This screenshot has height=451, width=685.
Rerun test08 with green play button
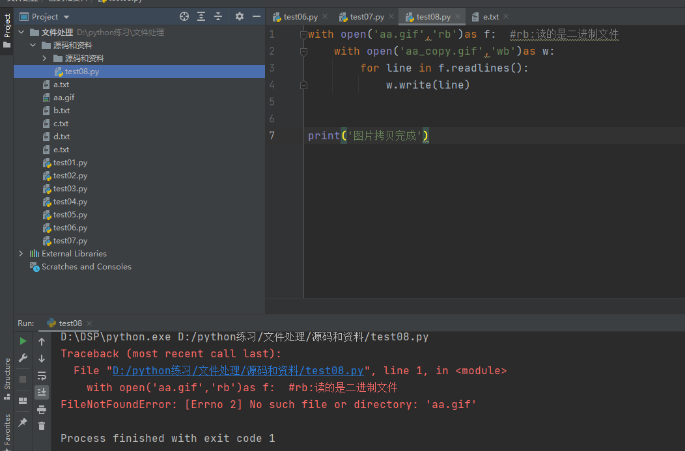pos(23,341)
